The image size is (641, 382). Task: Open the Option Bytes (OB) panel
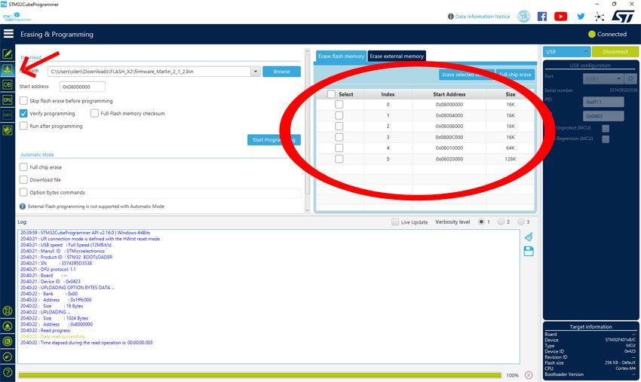click(x=8, y=84)
